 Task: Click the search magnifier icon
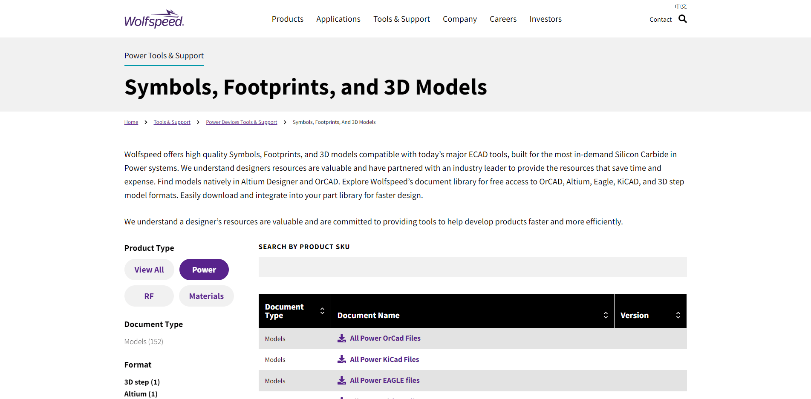click(682, 19)
